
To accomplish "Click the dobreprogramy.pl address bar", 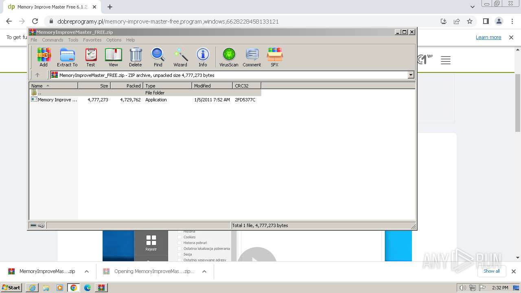I will point(168,22).
